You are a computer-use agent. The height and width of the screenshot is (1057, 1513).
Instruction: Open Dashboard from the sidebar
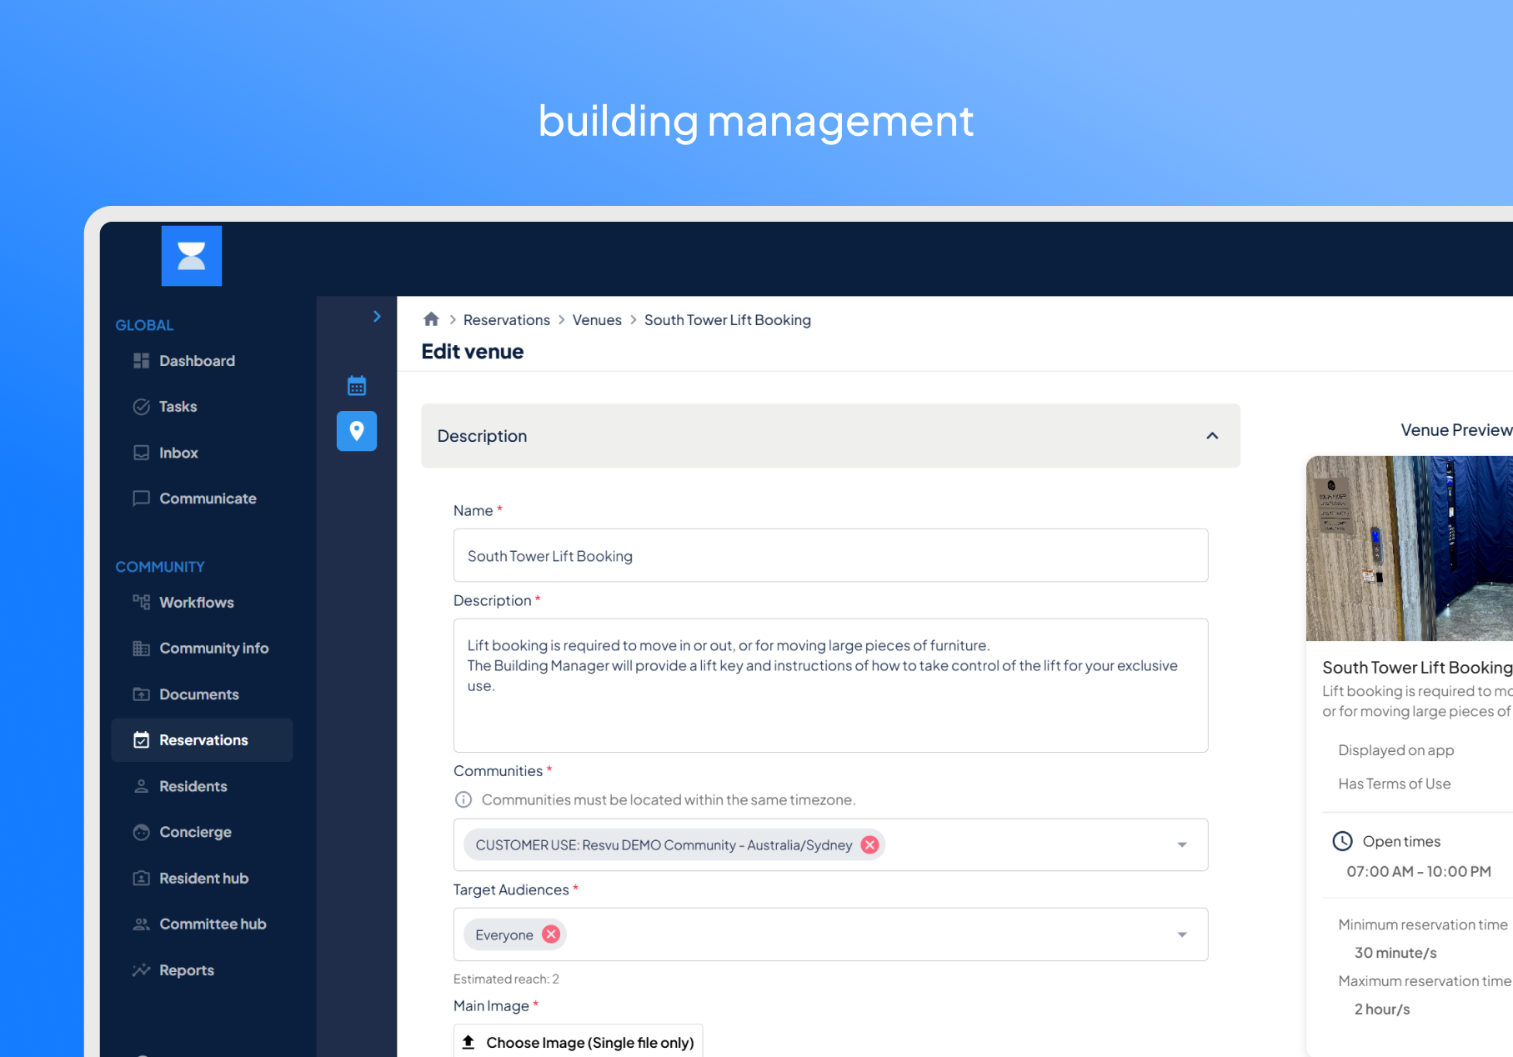click(x=197, y=361)
